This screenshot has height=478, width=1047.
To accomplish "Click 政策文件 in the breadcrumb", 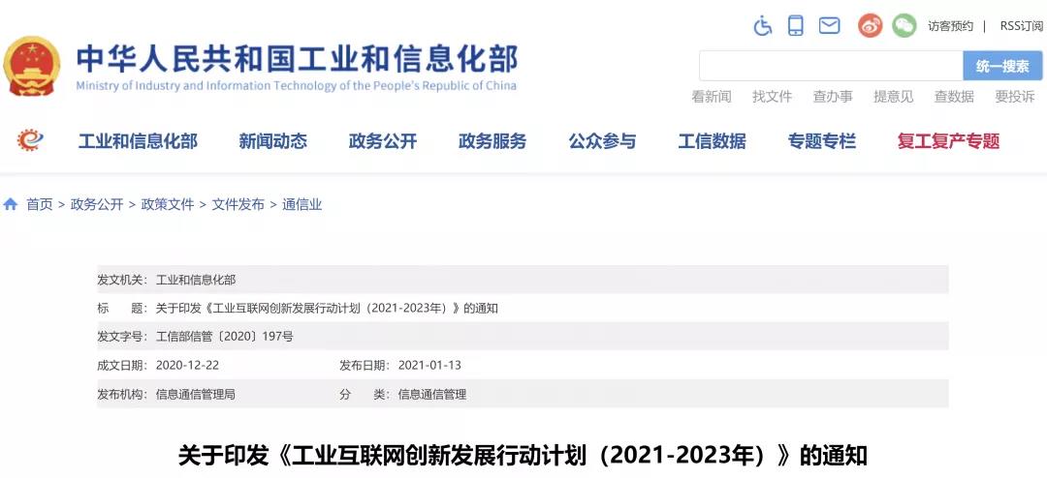I will 168,205.
